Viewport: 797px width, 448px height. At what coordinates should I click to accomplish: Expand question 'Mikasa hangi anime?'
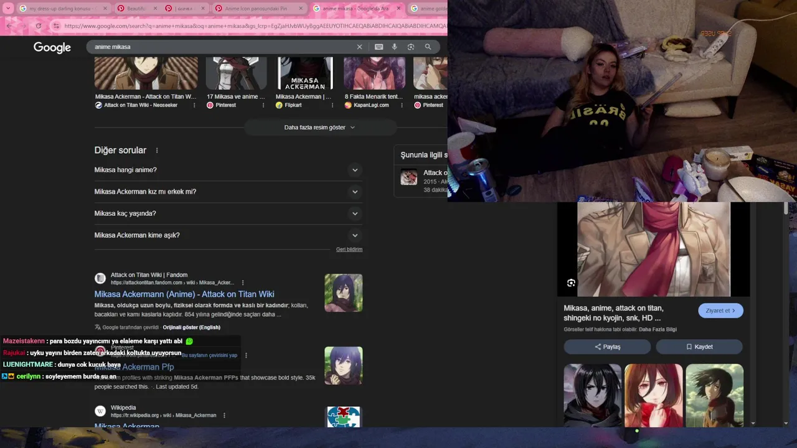(228, 170)
